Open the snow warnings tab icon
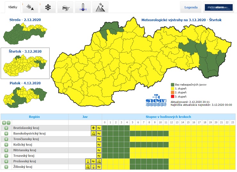The height and width of the screenshot is (172, 237). (x=48, y=7)
